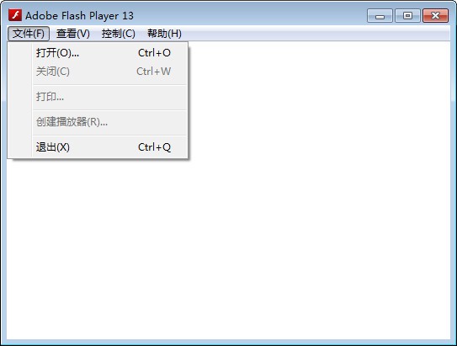The height and width of the screenshot is (346, 457).
Task: Open the 查看(V) menu
Action: [73, 34]
